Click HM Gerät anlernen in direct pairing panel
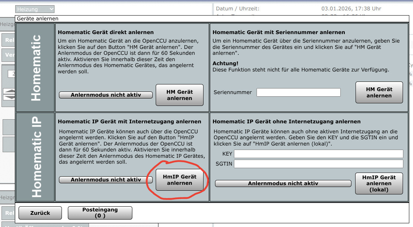This screenshot has height=227, width=413. (x=179, y=95)
